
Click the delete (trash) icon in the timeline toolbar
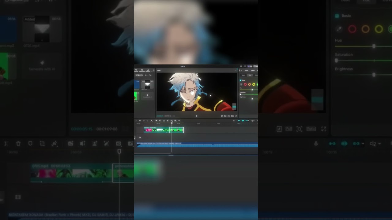pyautogui.click(x=140, y=121)
